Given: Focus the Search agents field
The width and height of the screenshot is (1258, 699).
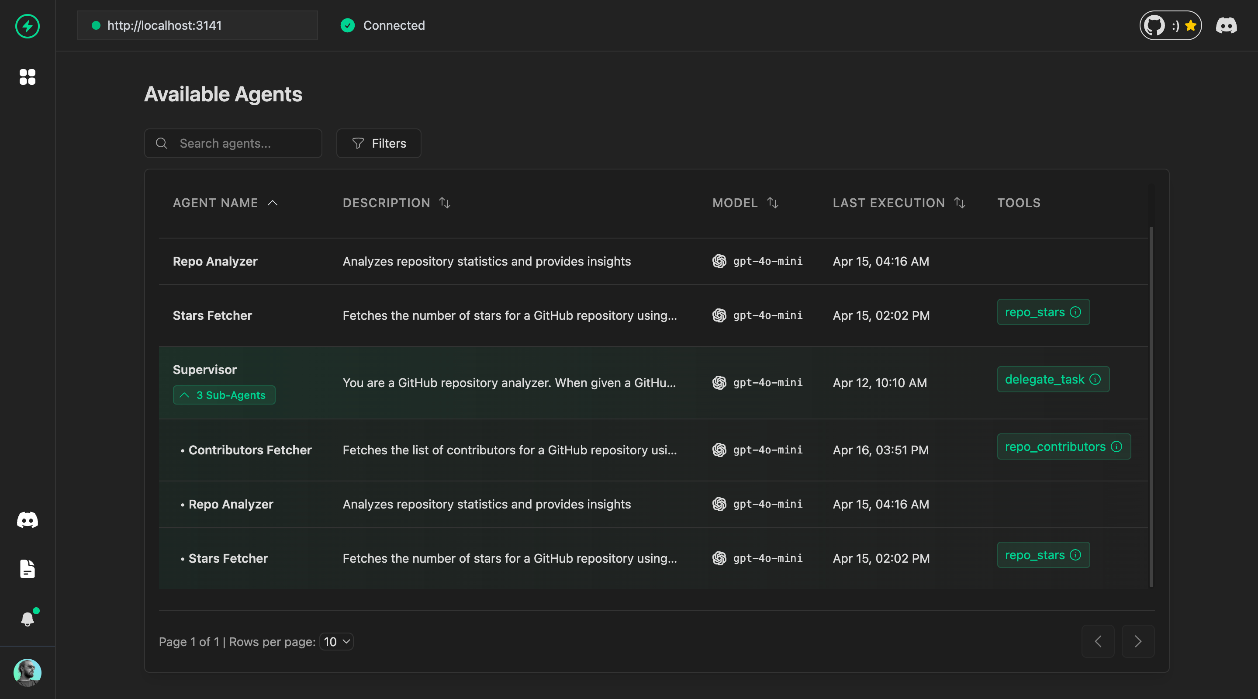Looking at the screenshot, I should tap(233, 143).
